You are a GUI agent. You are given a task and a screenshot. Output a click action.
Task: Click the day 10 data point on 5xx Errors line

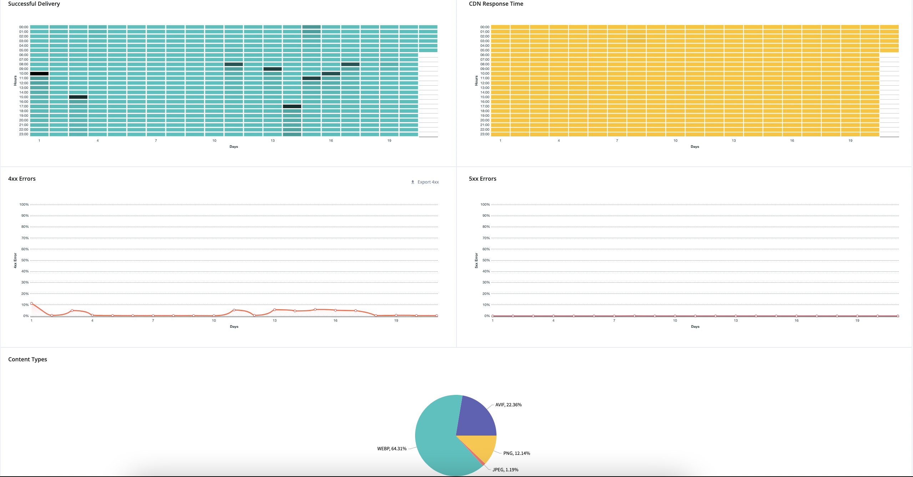pos(675,316)
